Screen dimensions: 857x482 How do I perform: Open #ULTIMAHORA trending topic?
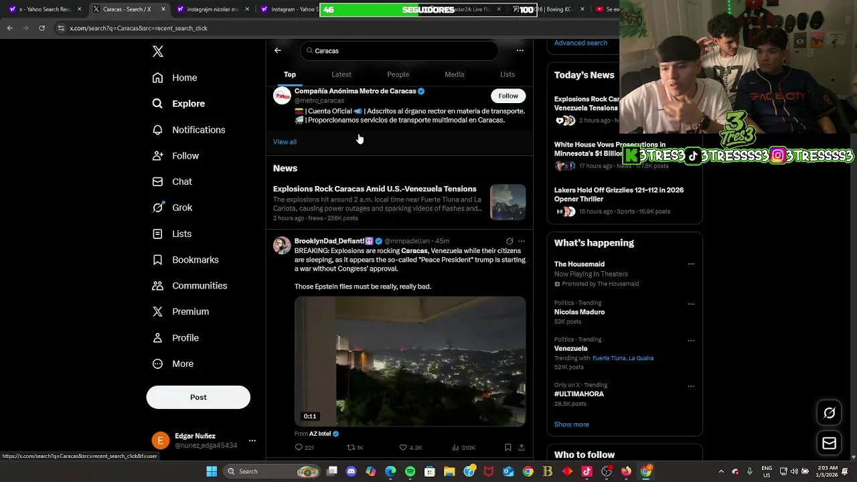(x=578, y=394)
